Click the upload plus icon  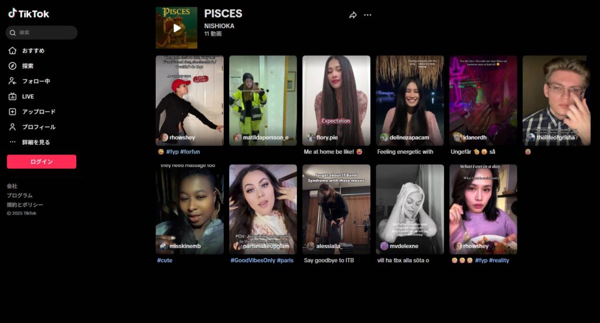click(12, 112)
